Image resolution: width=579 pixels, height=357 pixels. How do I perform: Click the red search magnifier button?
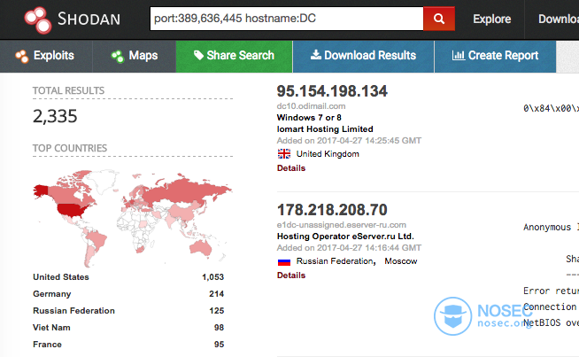439,19
